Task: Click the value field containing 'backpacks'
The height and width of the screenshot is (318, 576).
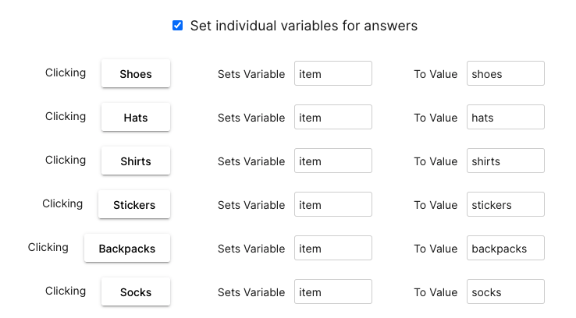Action: click(x=505, y=249)
